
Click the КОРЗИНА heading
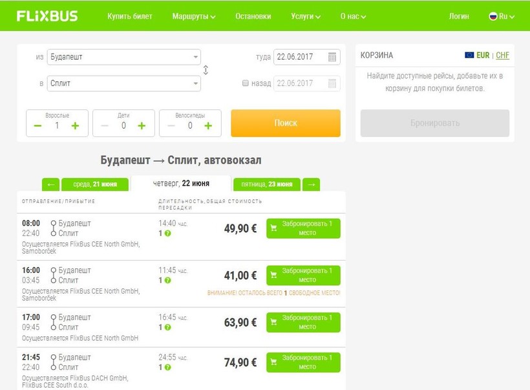click(377, 55)
